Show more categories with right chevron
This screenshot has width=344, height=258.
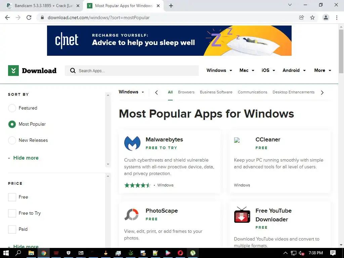(x=322, y=93)
